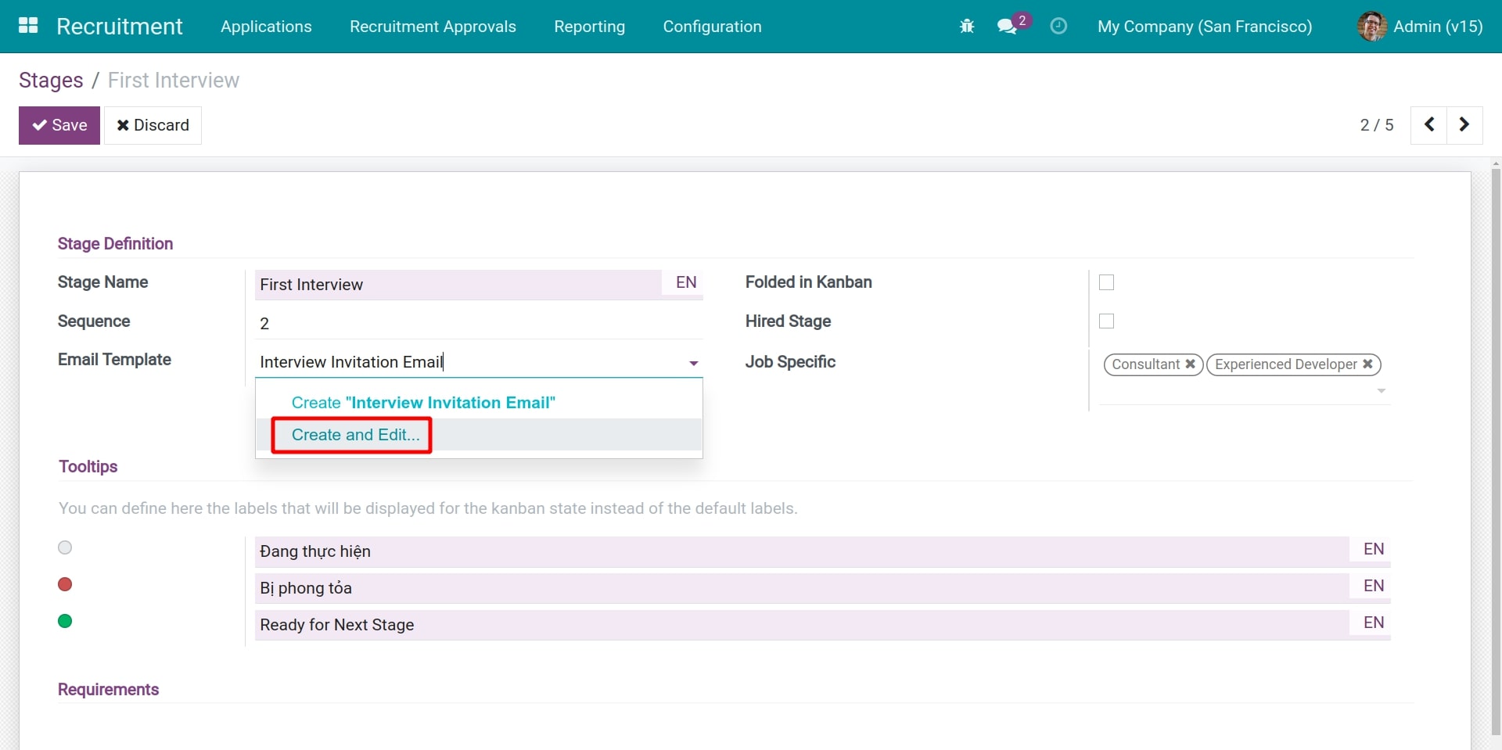Expand the Job Specific field dropdown
This screenshot has width=1502, height=750.
(1381, 391)
